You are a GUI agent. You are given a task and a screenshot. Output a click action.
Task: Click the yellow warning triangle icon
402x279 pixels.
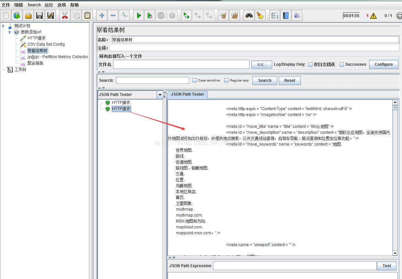[x=373, y=16]
